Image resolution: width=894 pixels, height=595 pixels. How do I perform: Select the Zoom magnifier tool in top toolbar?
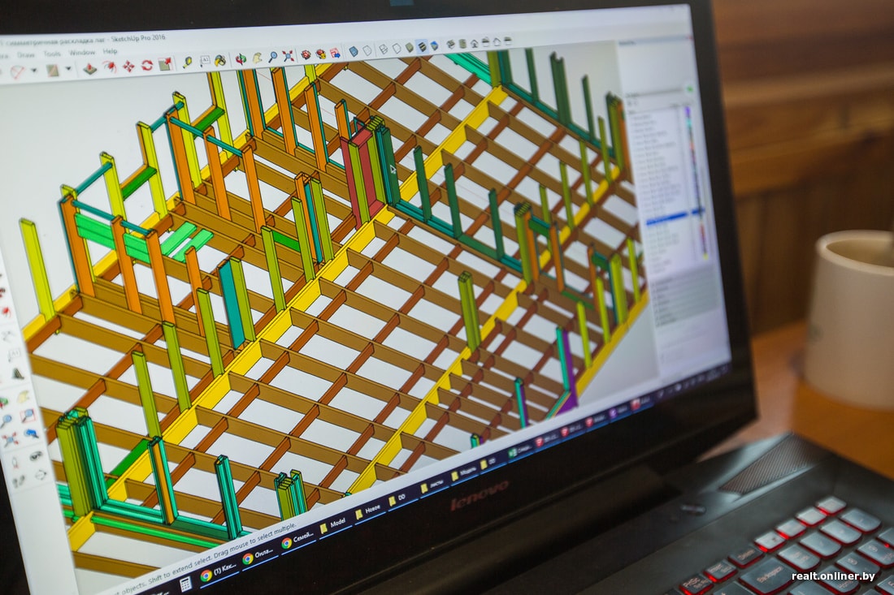pyautogui.click(x=272, y=57)
